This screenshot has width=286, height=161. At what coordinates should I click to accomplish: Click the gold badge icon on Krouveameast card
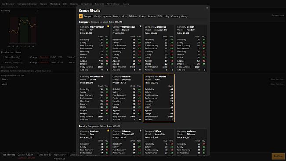(x=108, y=26)
